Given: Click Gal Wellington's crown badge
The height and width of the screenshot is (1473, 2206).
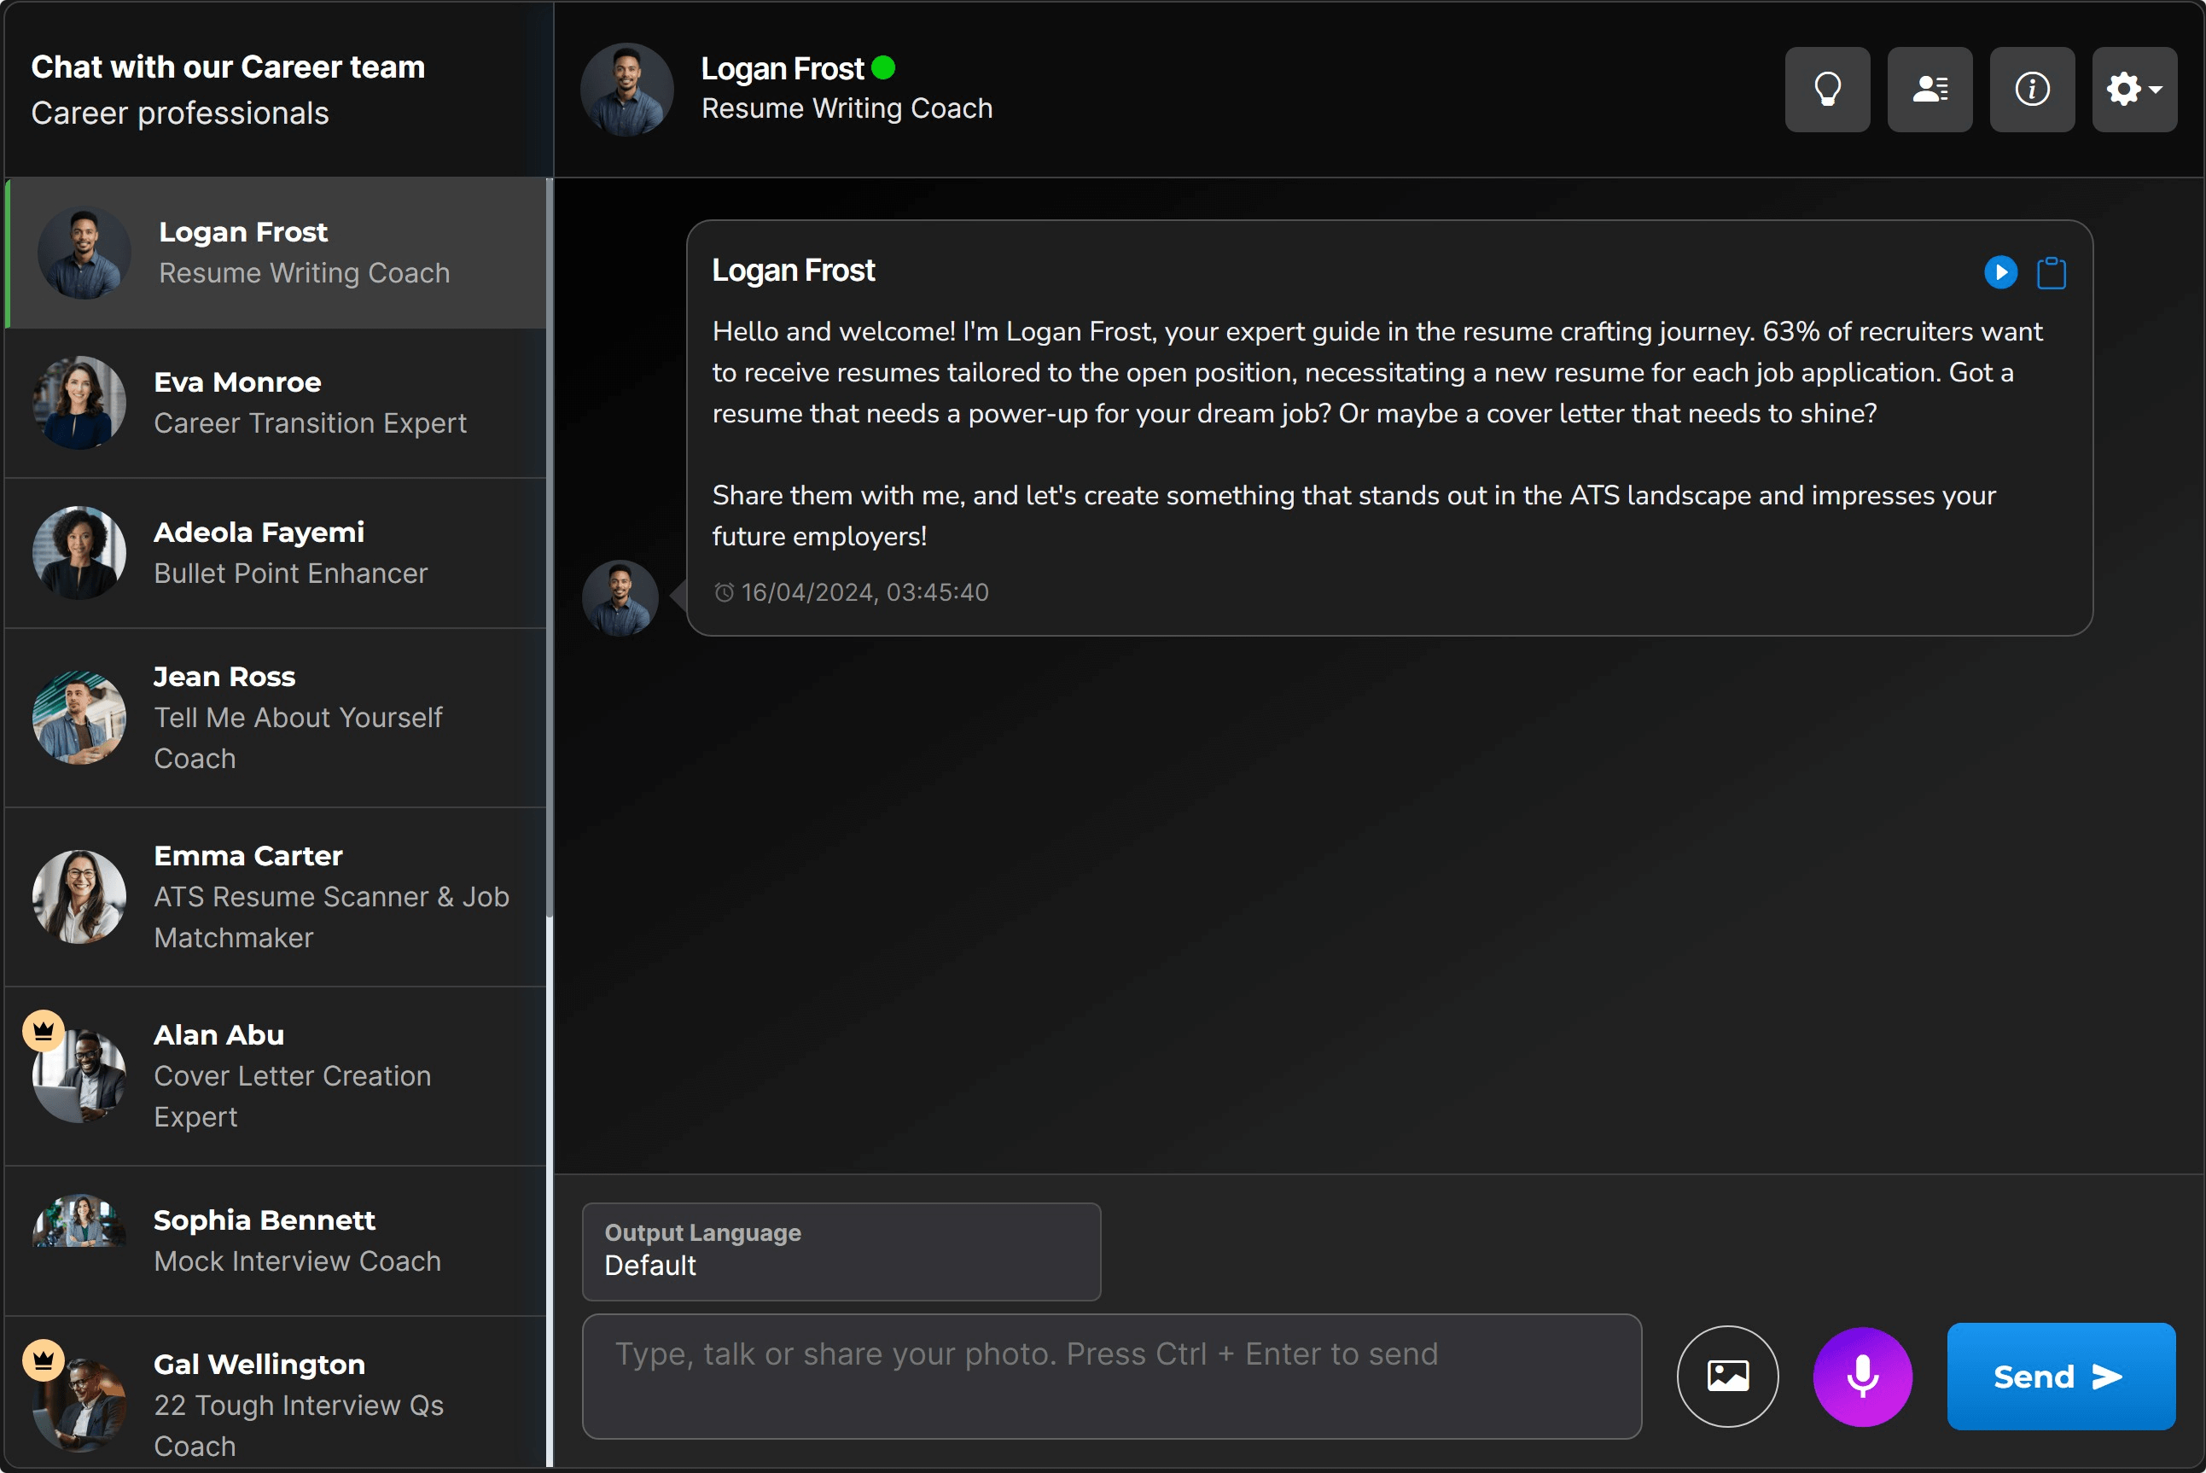Looking at the screenshot, I should click(x=44, y=1360).
